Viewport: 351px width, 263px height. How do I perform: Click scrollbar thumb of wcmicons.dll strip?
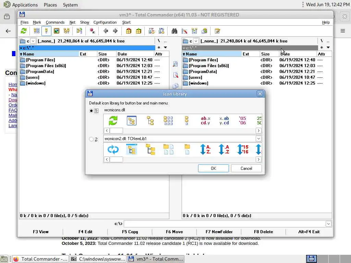click(x=116, y=130)
